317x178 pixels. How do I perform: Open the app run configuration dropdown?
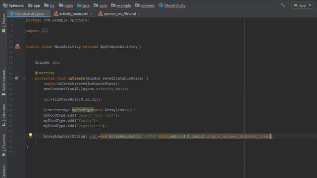tap(303, 5)
